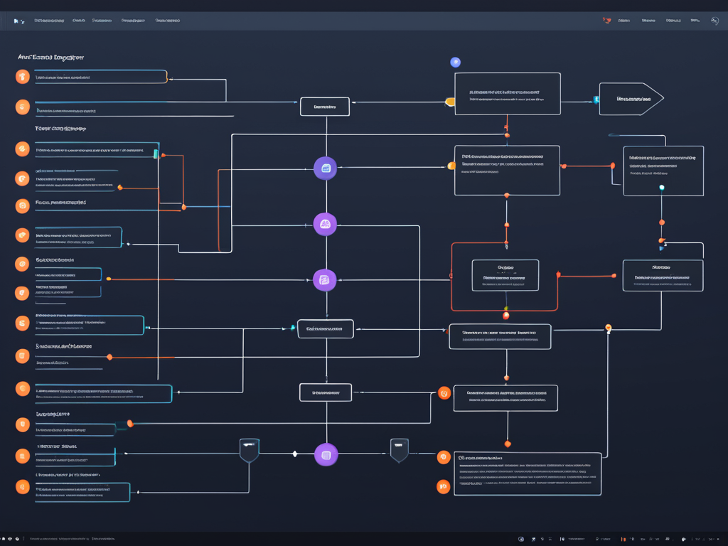Click the small blue dot above the top-right flow box
The width and height of the screenshot is (728, 546).
pos(455,63)
